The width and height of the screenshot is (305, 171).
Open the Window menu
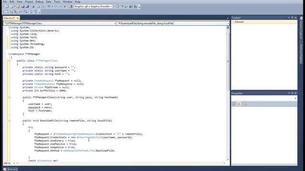coord(68,2)
